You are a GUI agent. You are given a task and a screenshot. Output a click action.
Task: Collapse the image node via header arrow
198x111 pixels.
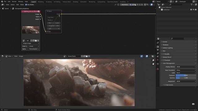coord(23,11)
